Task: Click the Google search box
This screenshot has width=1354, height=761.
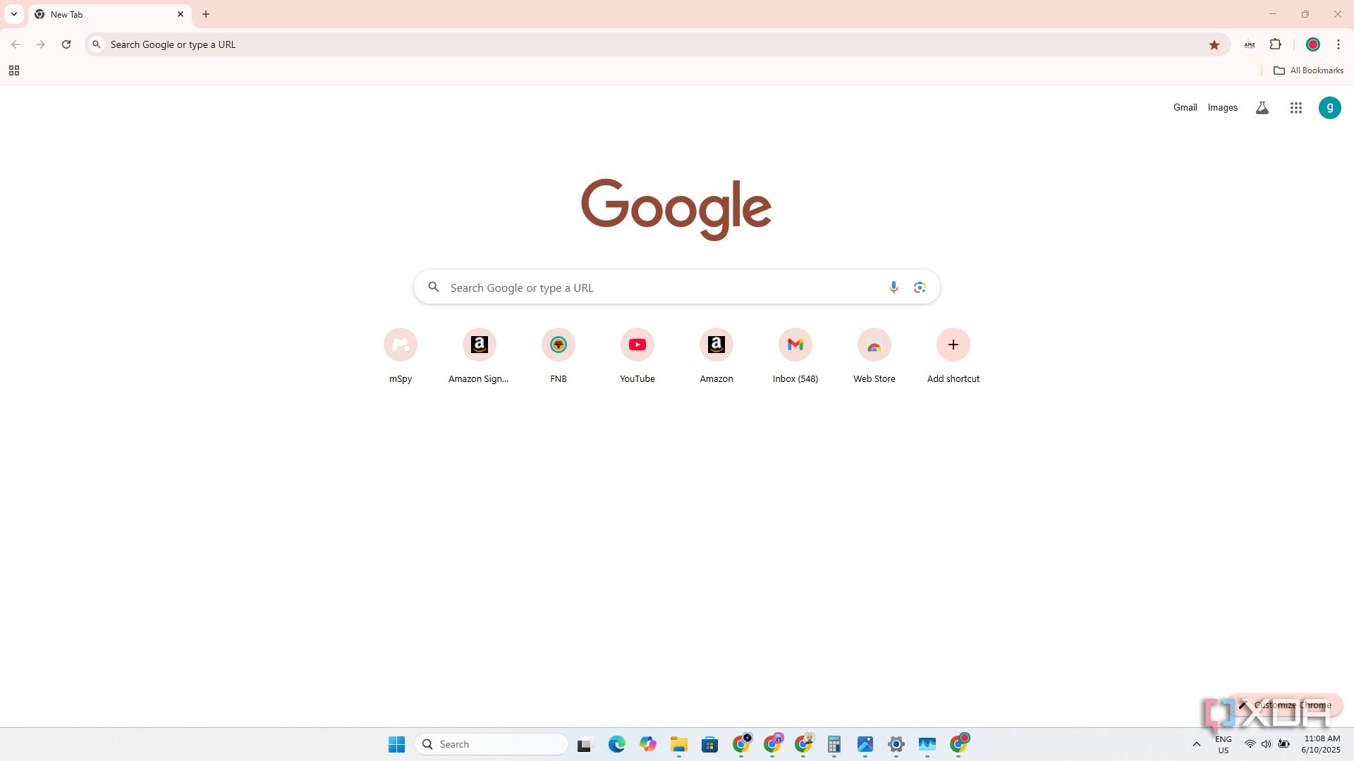Action: click(x=676, y=287)
